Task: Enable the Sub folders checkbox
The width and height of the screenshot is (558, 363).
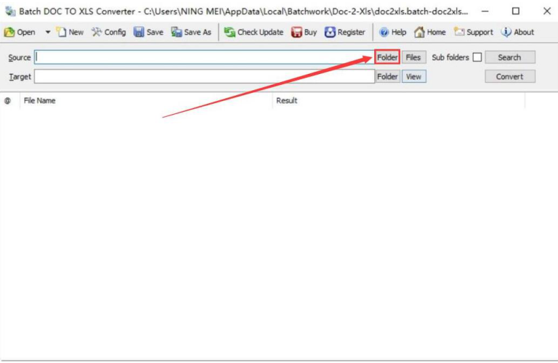Action: (477, 58)
